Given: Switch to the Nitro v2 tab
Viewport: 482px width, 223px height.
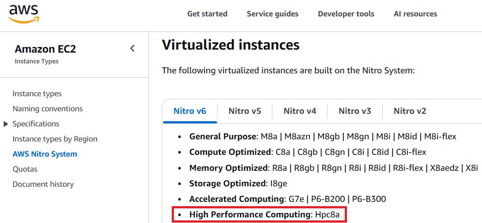Looking at the screenshot, I should point(410,111).
